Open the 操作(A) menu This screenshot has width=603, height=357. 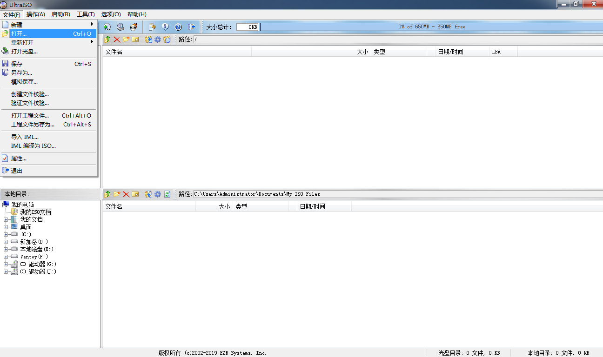36,14
